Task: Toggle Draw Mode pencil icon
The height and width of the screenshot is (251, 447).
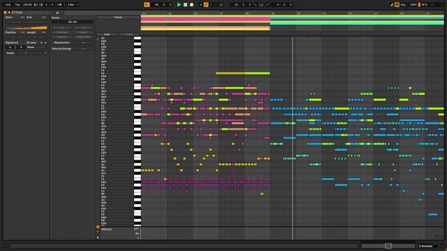Action: pos(392,5)
